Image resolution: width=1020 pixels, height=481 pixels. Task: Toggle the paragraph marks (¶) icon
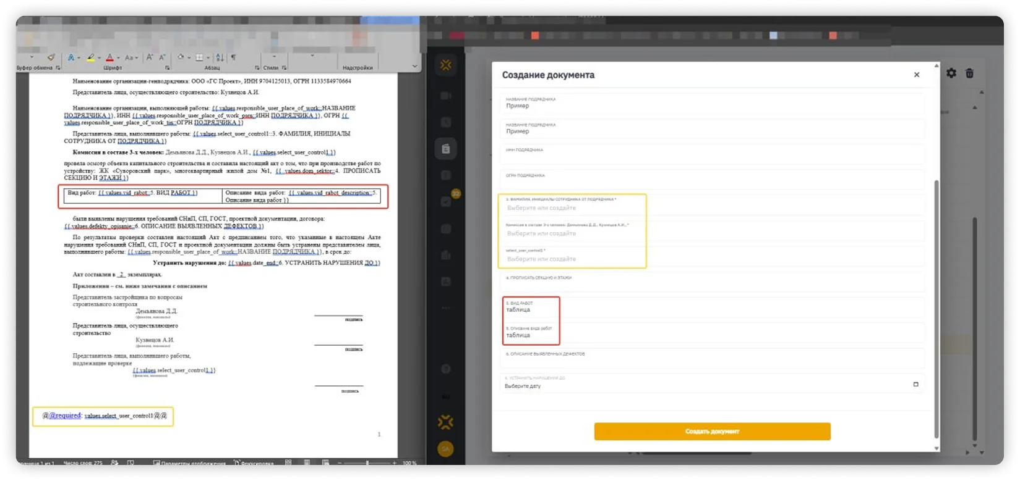pyautogui.click(x=233, y=57)
